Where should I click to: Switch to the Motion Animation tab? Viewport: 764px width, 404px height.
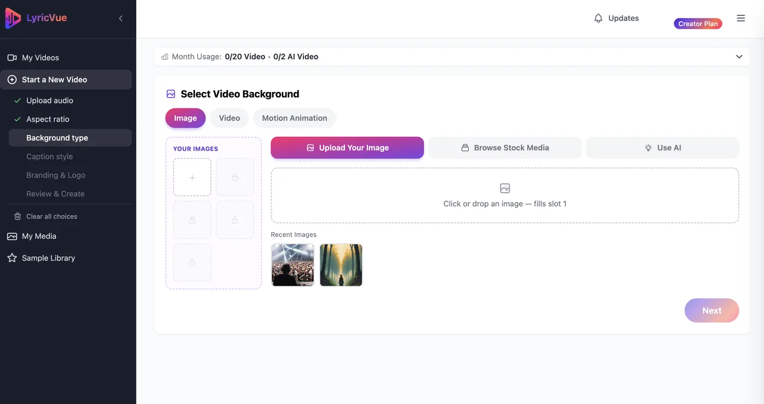(295, 118)
